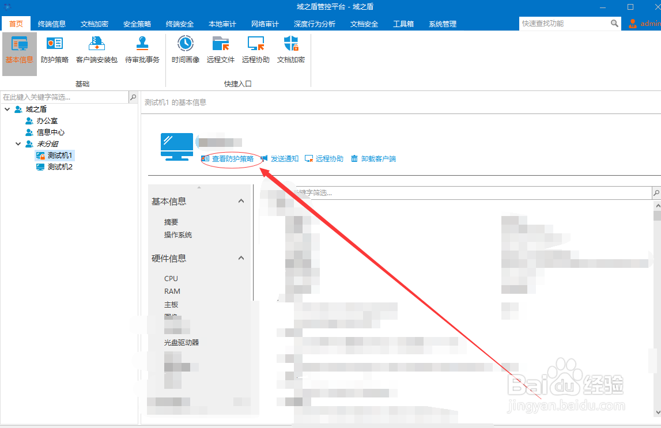Focus the 快速查找功能 search field
661x428 pixels.
click(565, 24)
